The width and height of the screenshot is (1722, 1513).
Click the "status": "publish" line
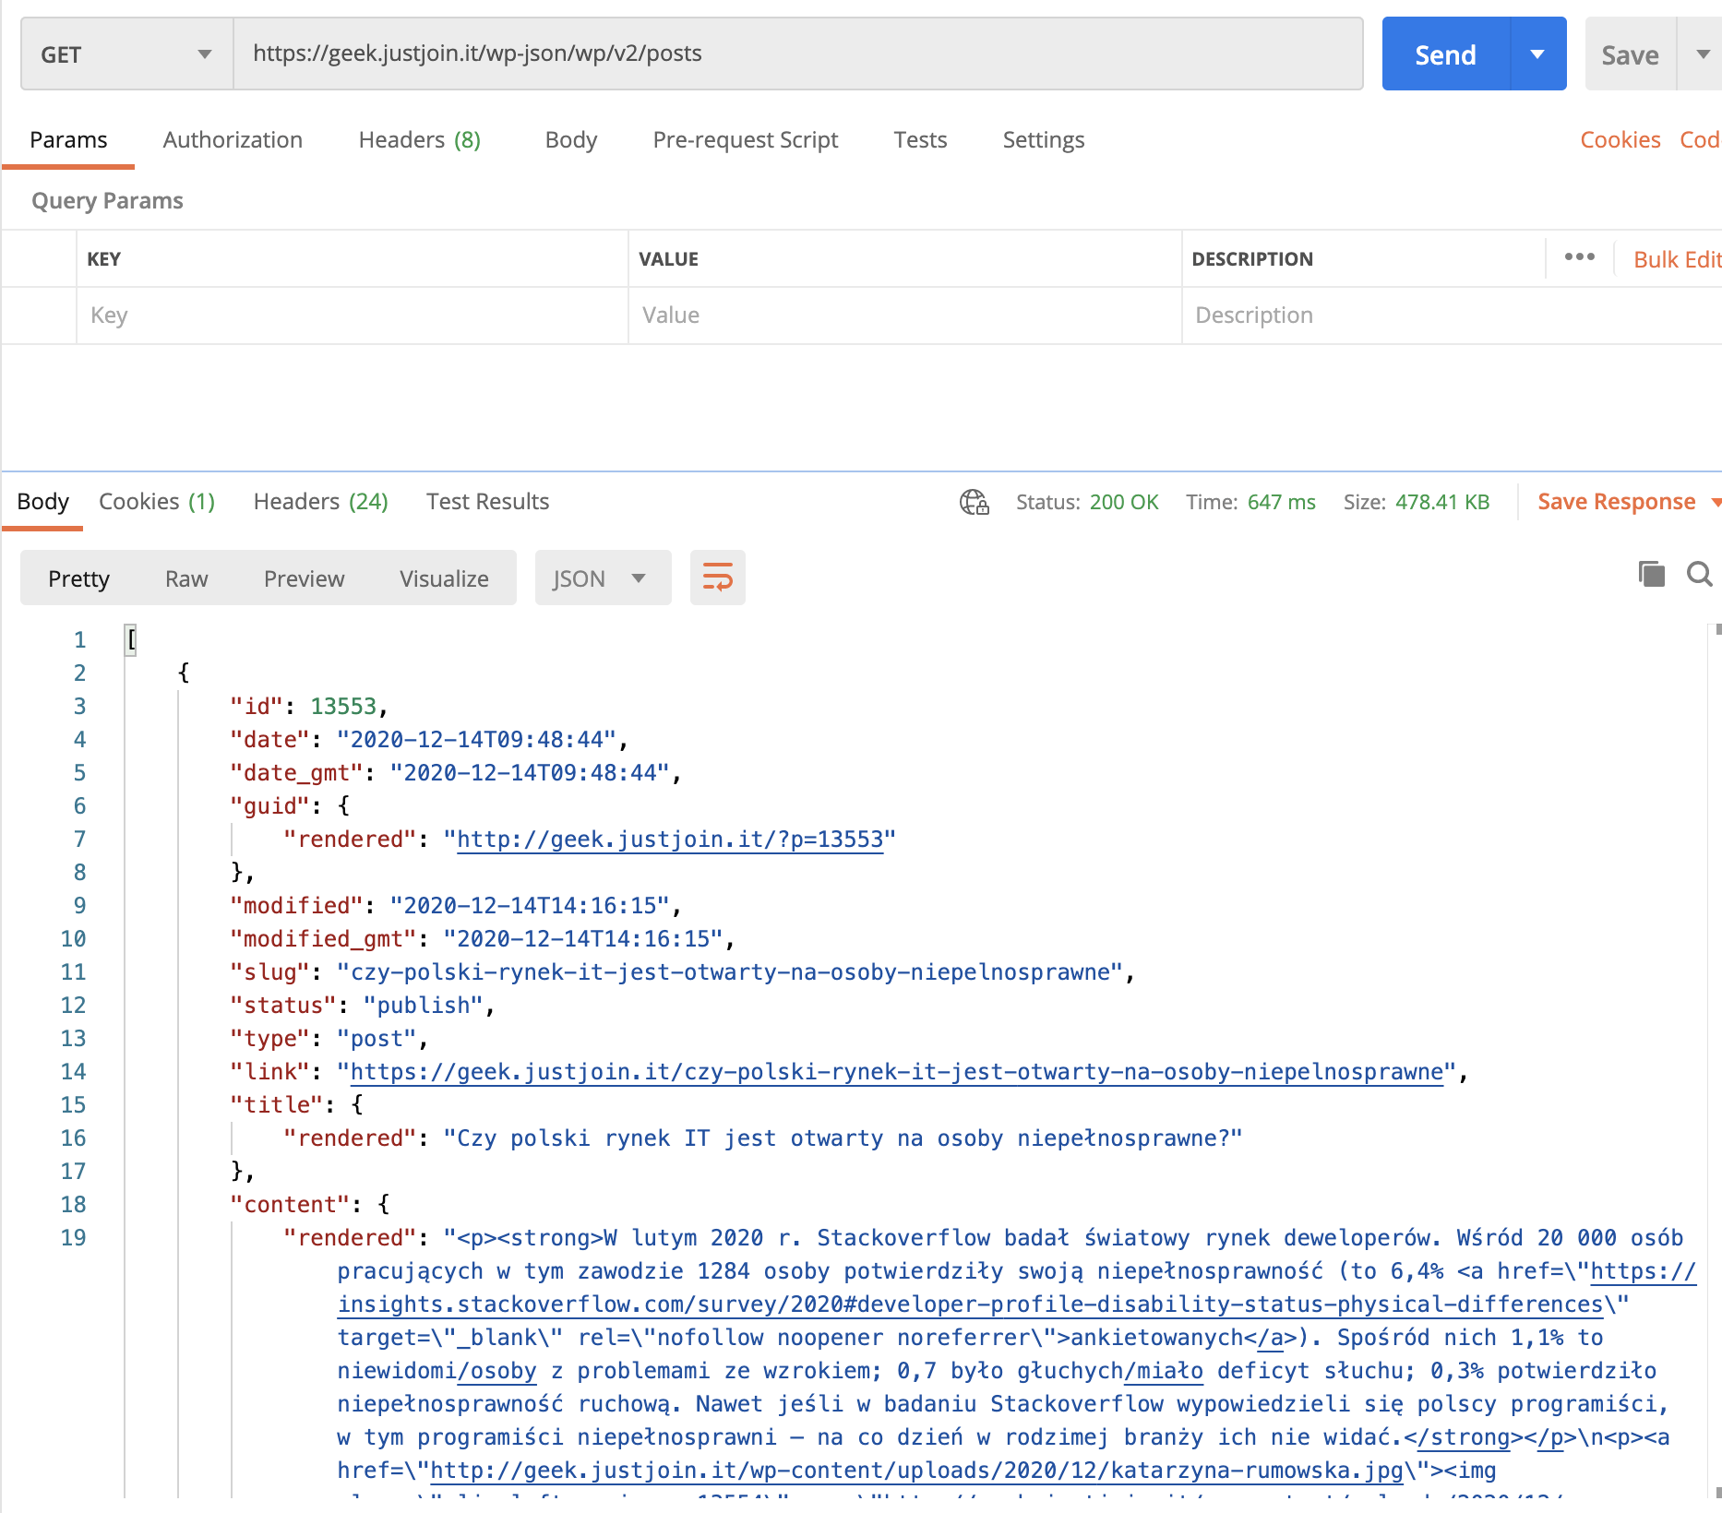tap(362, 1006)
